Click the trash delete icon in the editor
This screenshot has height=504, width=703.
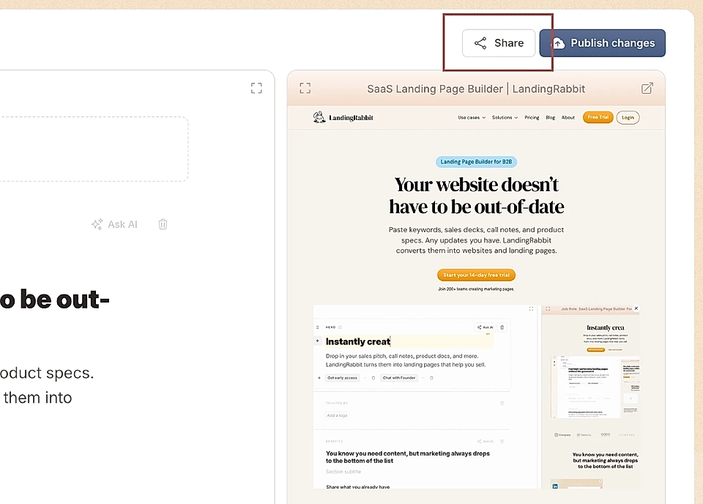coord(163,224)
